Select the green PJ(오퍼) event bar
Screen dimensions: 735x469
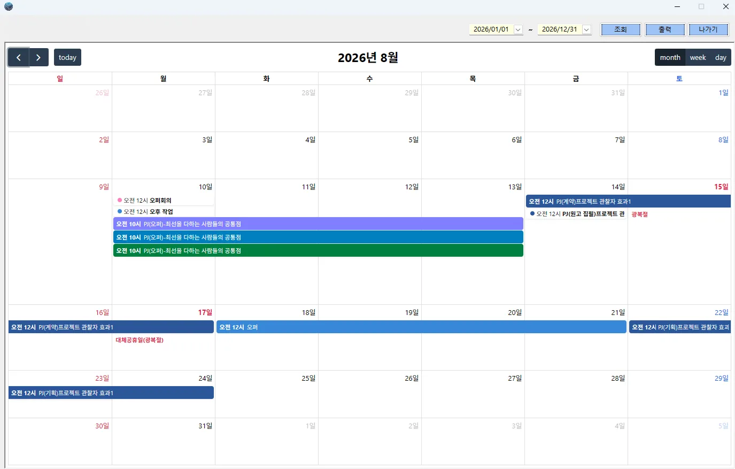[318, 250]
